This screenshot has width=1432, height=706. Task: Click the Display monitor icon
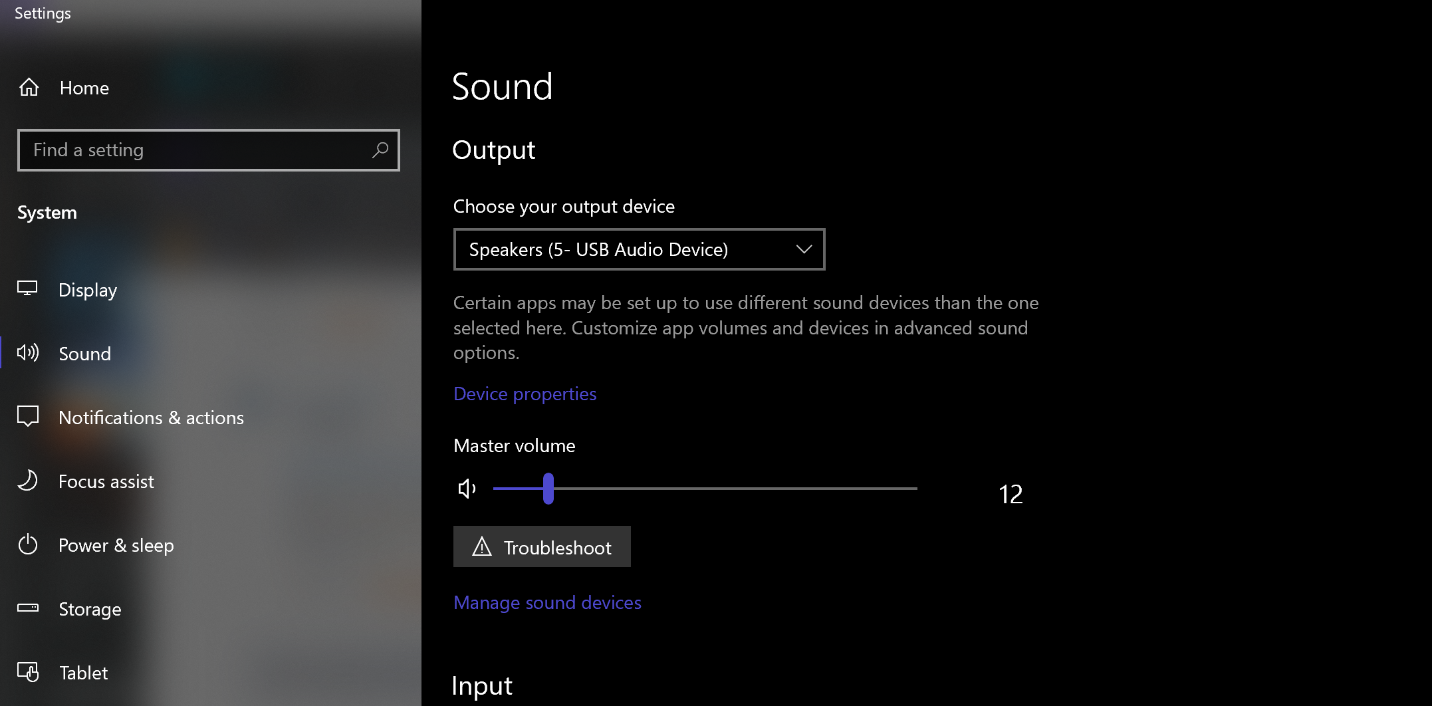click(27, 289)
